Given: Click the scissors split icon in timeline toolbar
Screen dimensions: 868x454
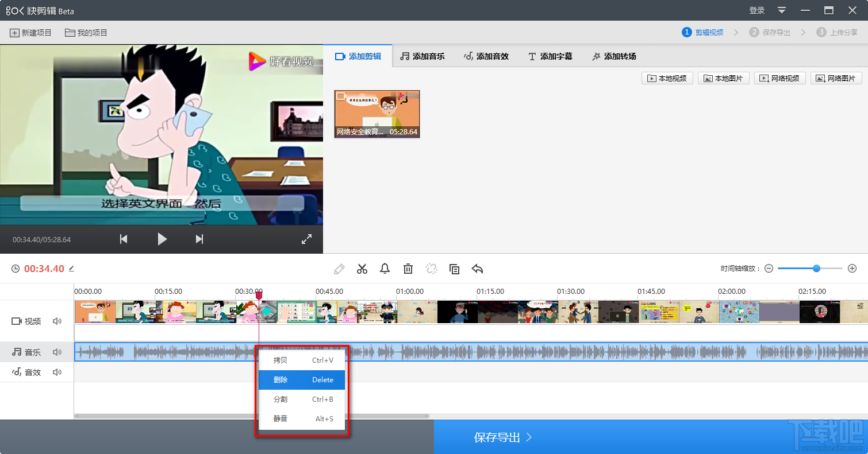Looking at the screenshot, I should 362,269.
